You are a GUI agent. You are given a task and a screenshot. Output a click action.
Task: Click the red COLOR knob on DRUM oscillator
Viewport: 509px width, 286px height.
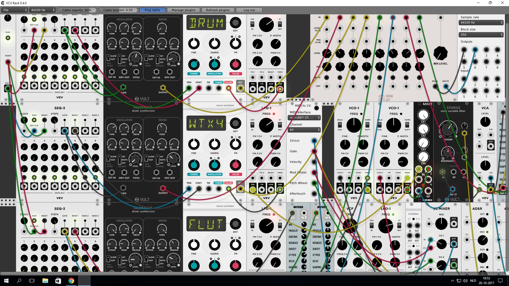[235, 64]
